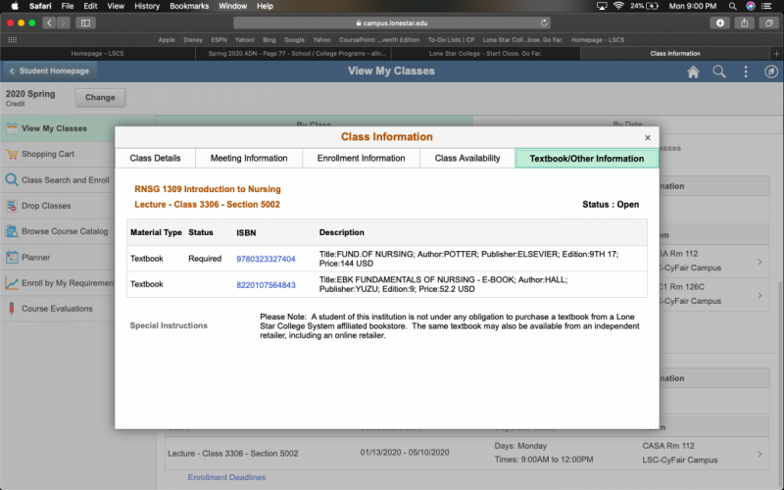The height and width of the screenshot is (490, 784).
Task: Reload the page using the address bar icon
Action: [x=544, y=23]
